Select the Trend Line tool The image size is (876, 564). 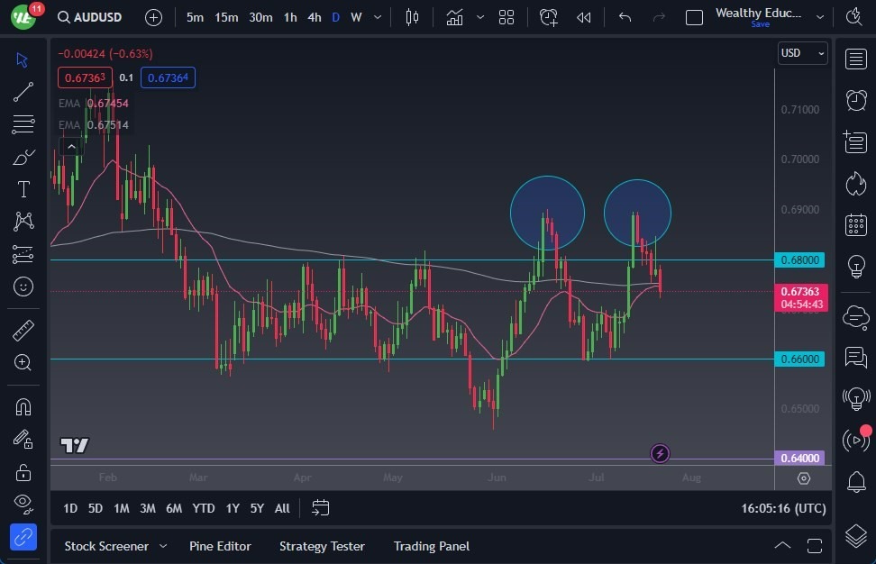(x=23, y=91)
